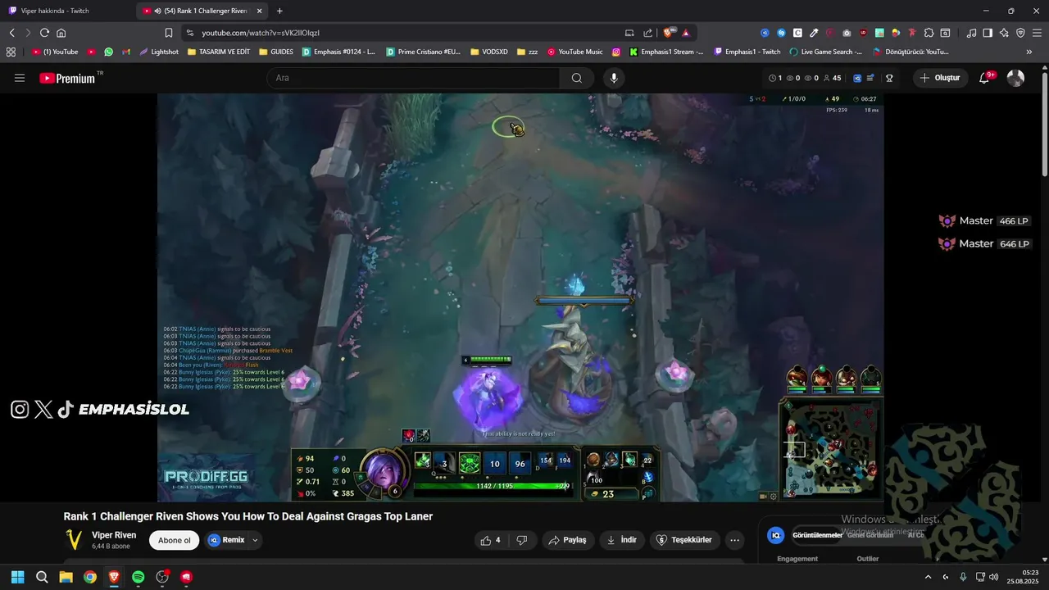The width and height of the screenshot is (1049, 590).
Task: Open the Lightshot bookmark
Action: click(x=159, y=52)
